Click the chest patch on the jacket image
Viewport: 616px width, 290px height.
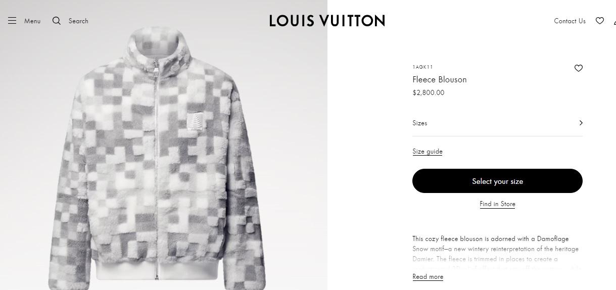(195, 121)
